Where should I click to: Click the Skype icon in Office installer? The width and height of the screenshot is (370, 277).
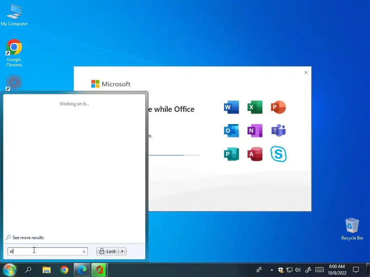pos(279,154)
